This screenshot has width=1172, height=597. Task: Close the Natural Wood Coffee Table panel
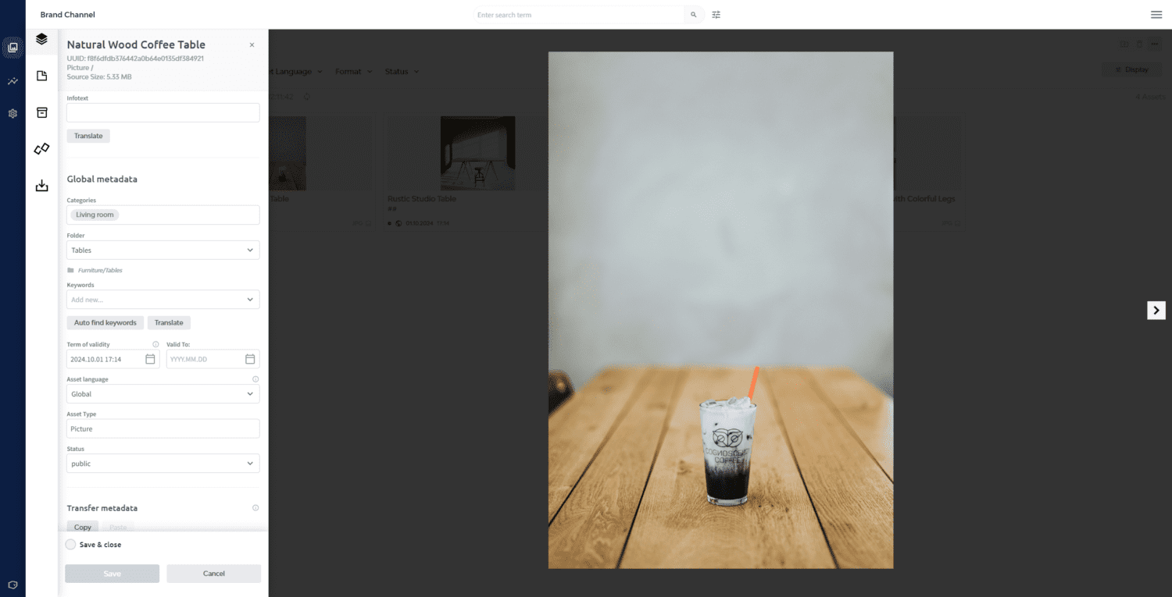[x=252, y=45]
